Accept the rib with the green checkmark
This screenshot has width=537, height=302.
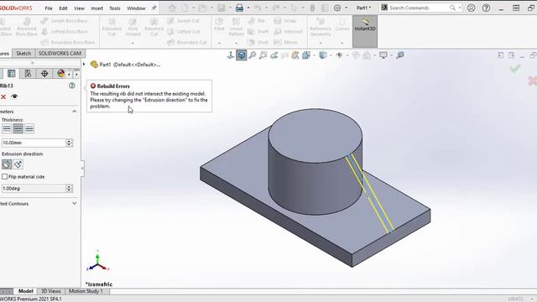click(x=515, y=69)
